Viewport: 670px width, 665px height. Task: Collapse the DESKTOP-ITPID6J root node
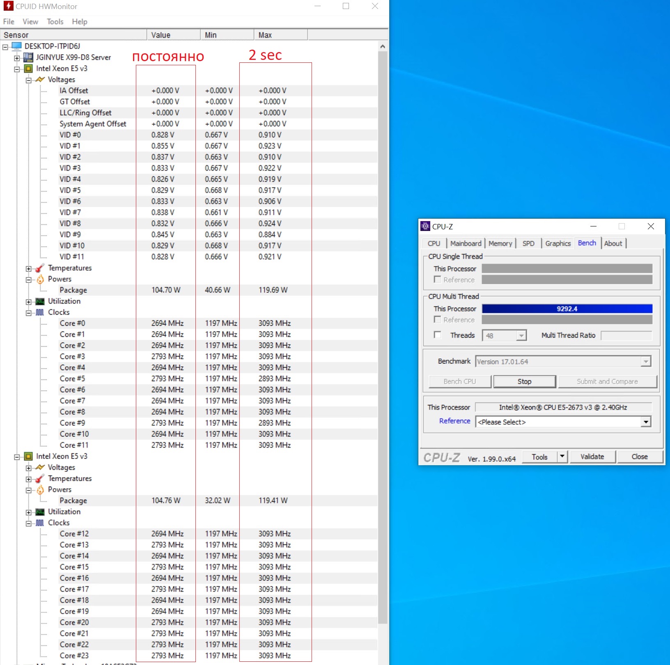pos(5,47)
